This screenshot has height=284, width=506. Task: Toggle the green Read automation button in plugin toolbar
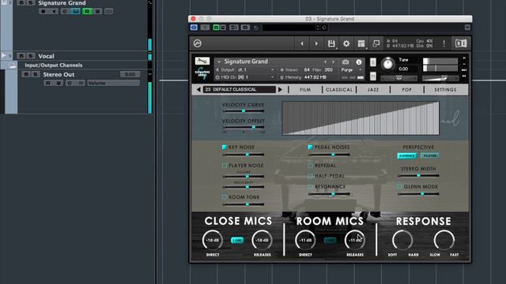[x=216, y=28]
